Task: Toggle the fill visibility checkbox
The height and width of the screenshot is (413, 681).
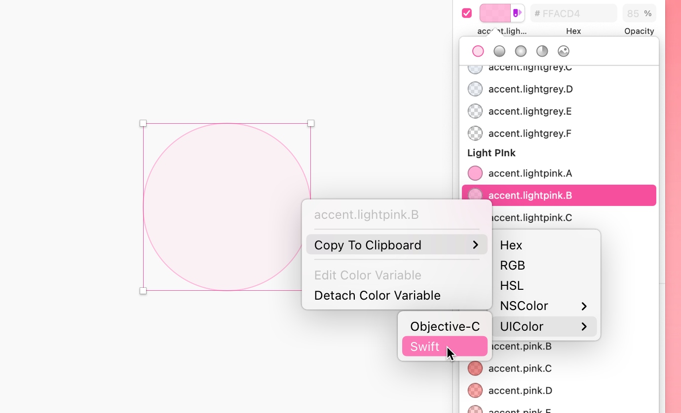Action: (x=466, y=13)
